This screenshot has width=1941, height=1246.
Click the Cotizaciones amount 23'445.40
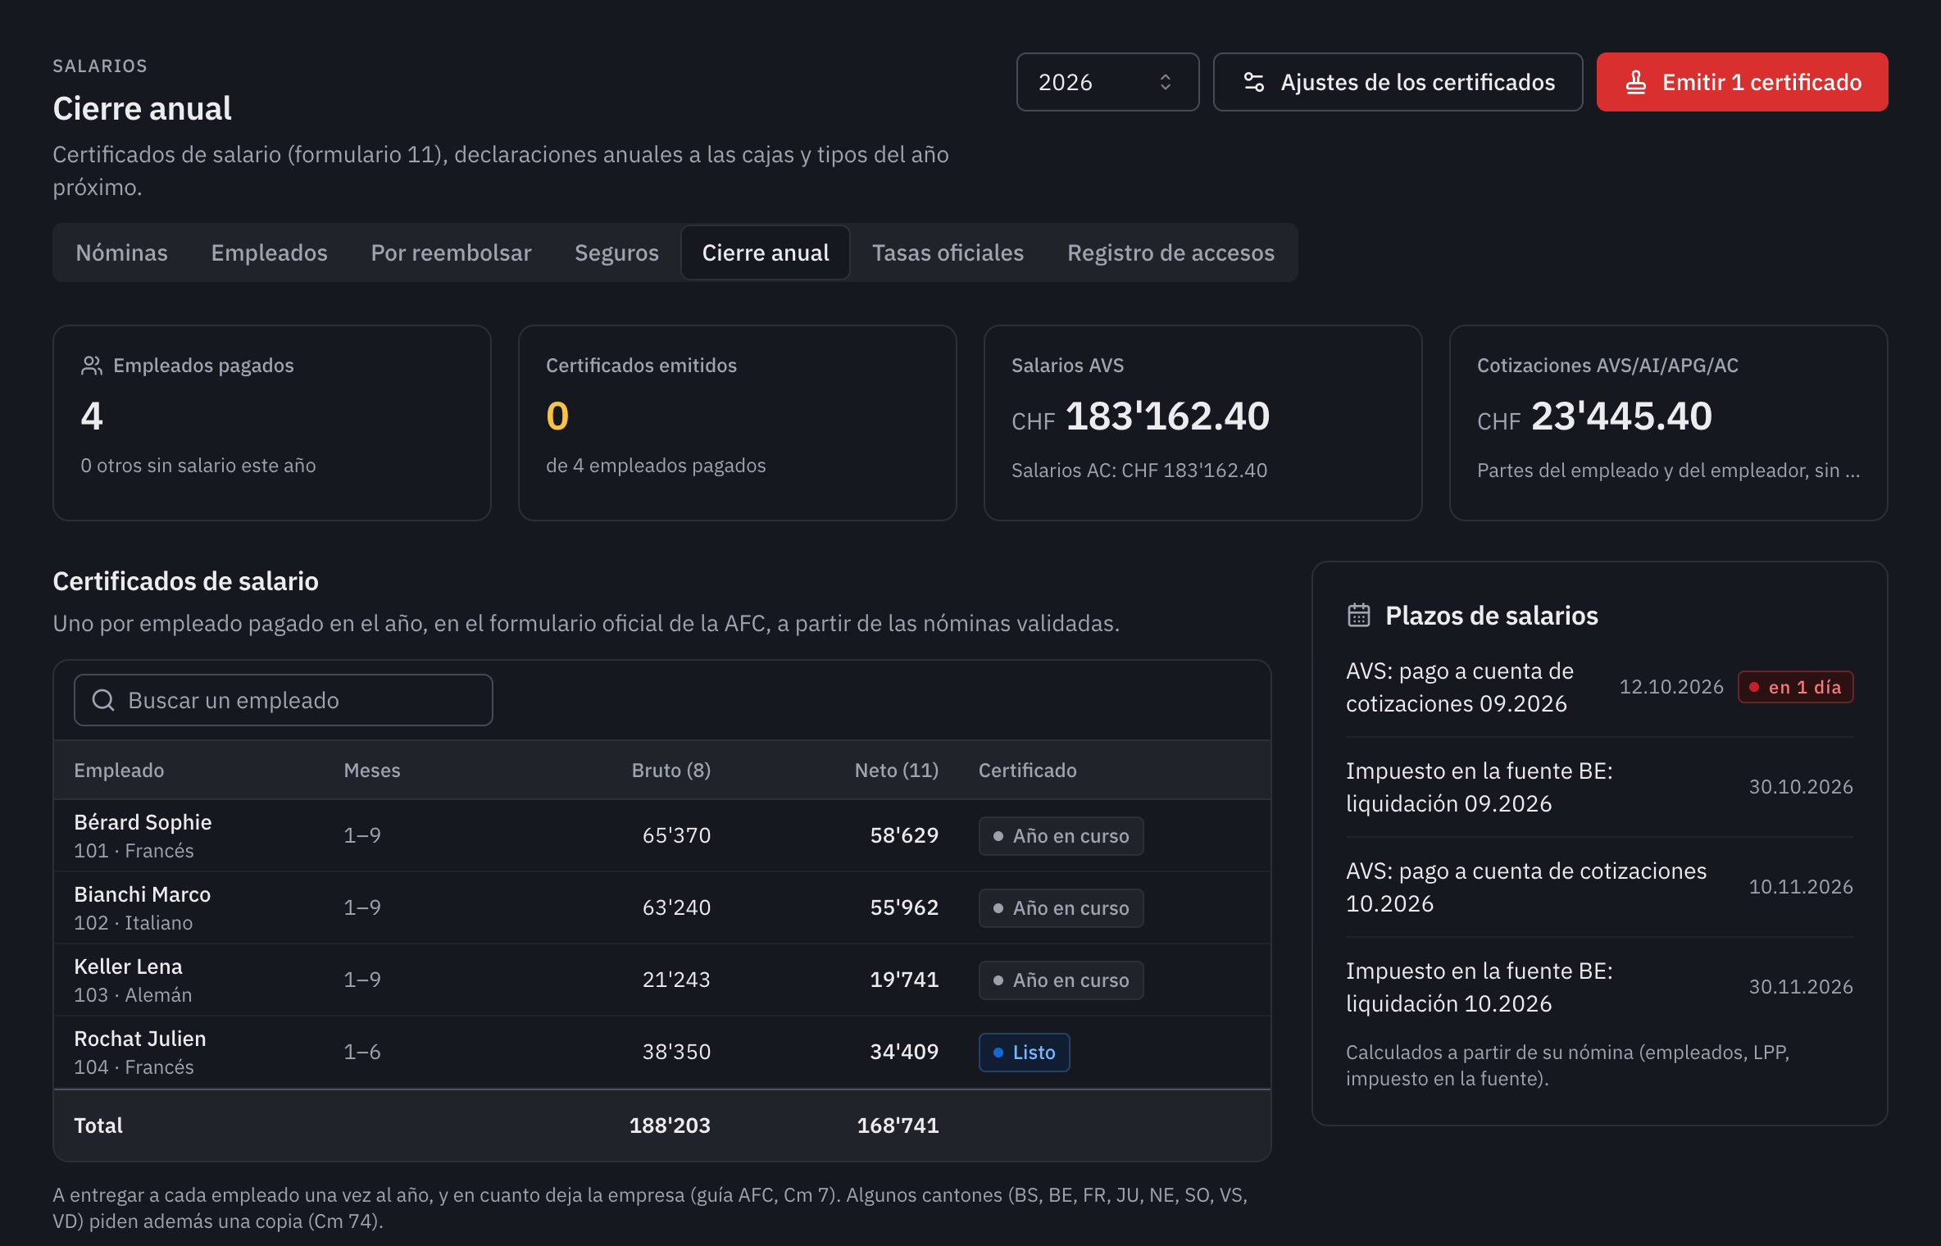coord(1621,416)
